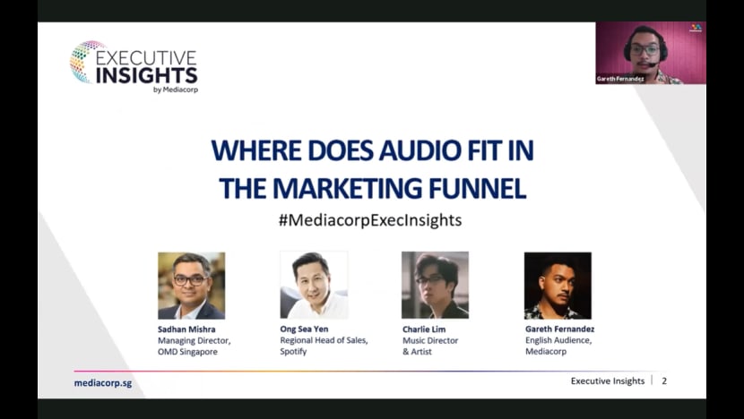
Task: Click 'Regional Head of Sales,' text
Action: point(324,340)
